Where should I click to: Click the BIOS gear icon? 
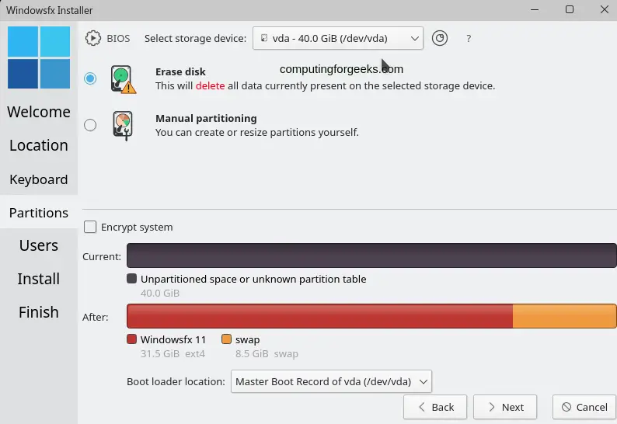(93, 38)
